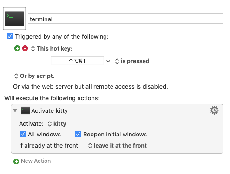
Task: Click the macro name field 'terminal'
Action: (125, 19)
